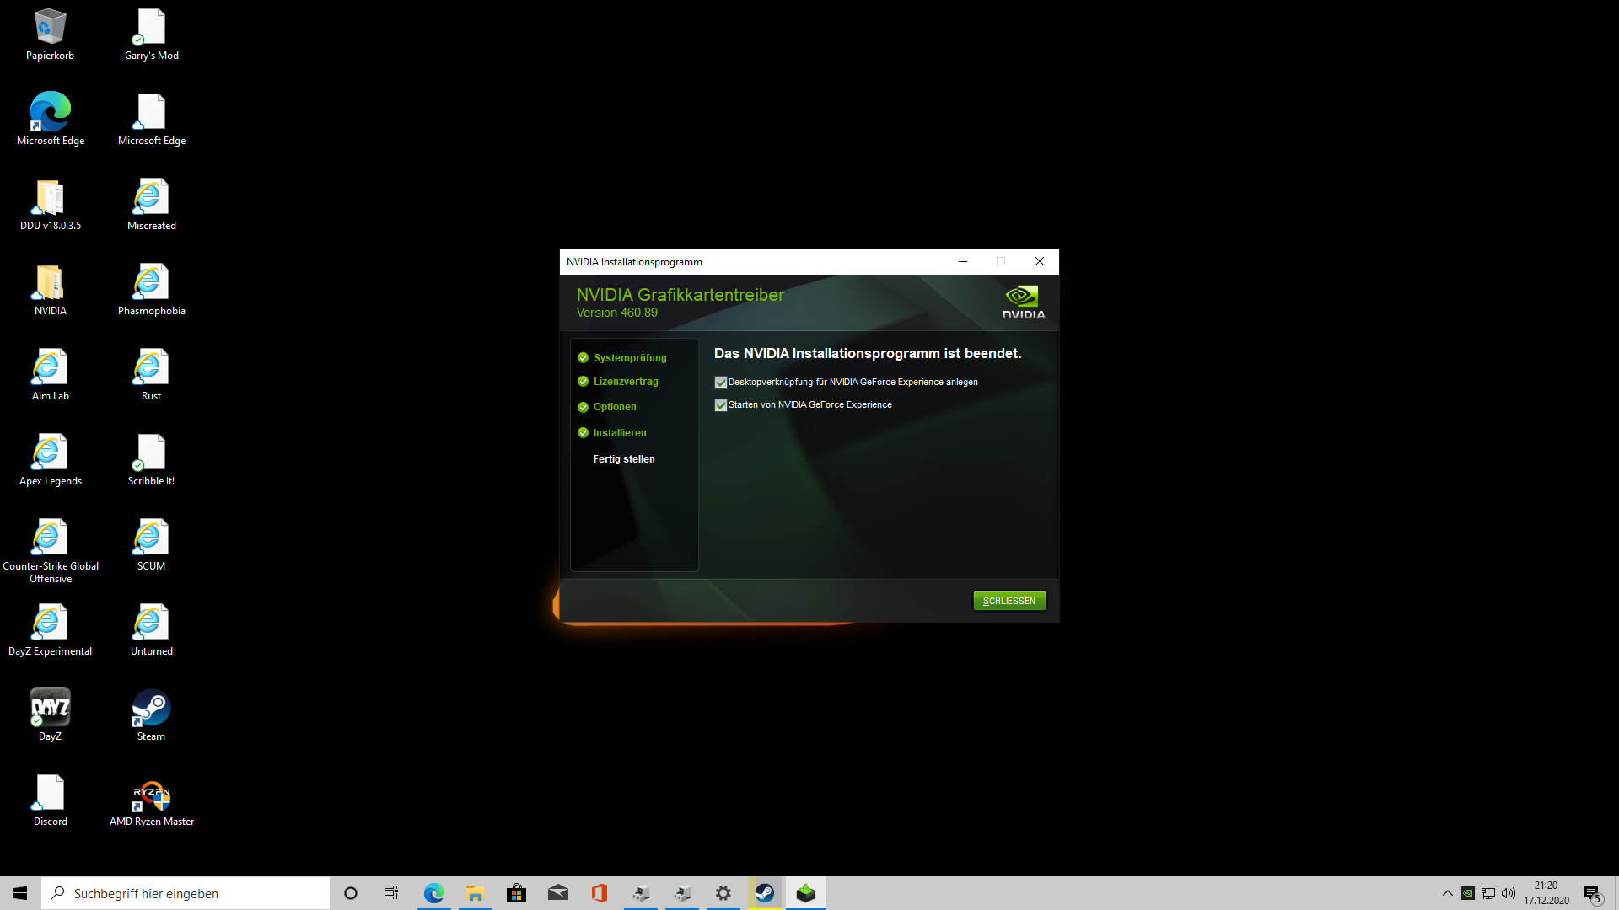Click the volume speaker tray icon

(1509, 893)
